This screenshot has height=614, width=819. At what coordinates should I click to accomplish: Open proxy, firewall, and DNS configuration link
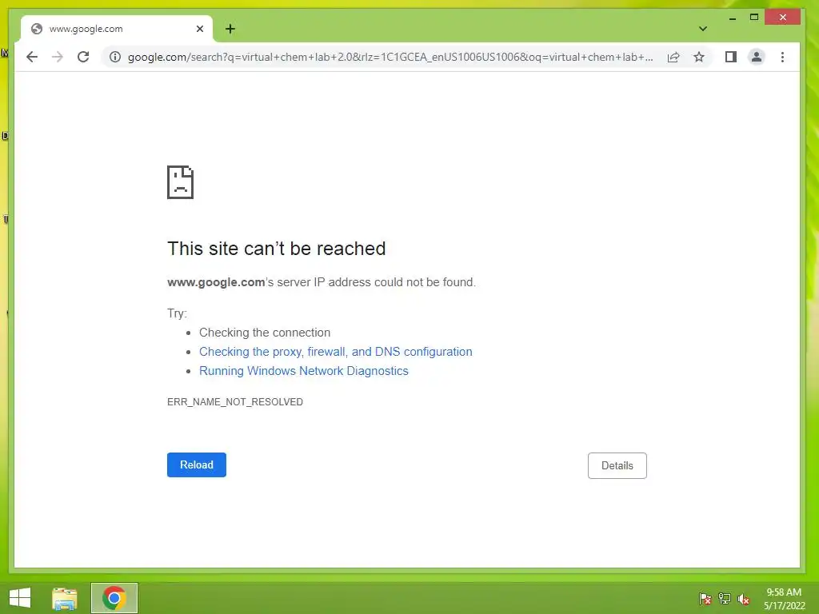(x=335, y=352)
